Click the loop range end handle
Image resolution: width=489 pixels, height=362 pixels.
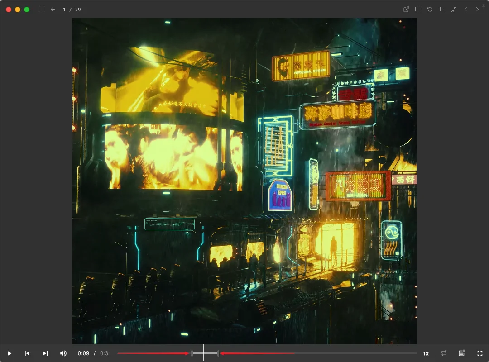tap(218, 353)
